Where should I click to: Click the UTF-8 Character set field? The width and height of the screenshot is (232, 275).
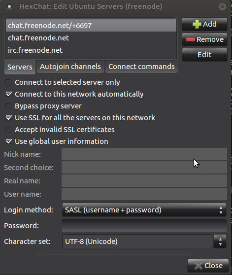(137, 241)
